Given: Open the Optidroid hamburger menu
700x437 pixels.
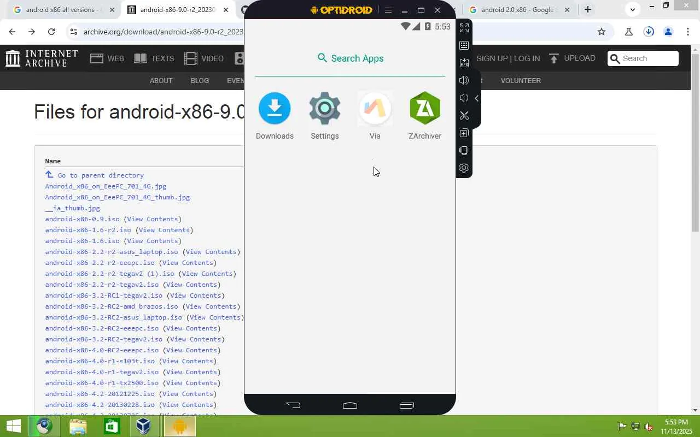Looking at the screenshot, I should 388,10.
